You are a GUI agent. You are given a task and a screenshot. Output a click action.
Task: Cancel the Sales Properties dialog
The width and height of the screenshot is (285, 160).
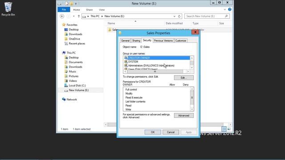(171, 132)
